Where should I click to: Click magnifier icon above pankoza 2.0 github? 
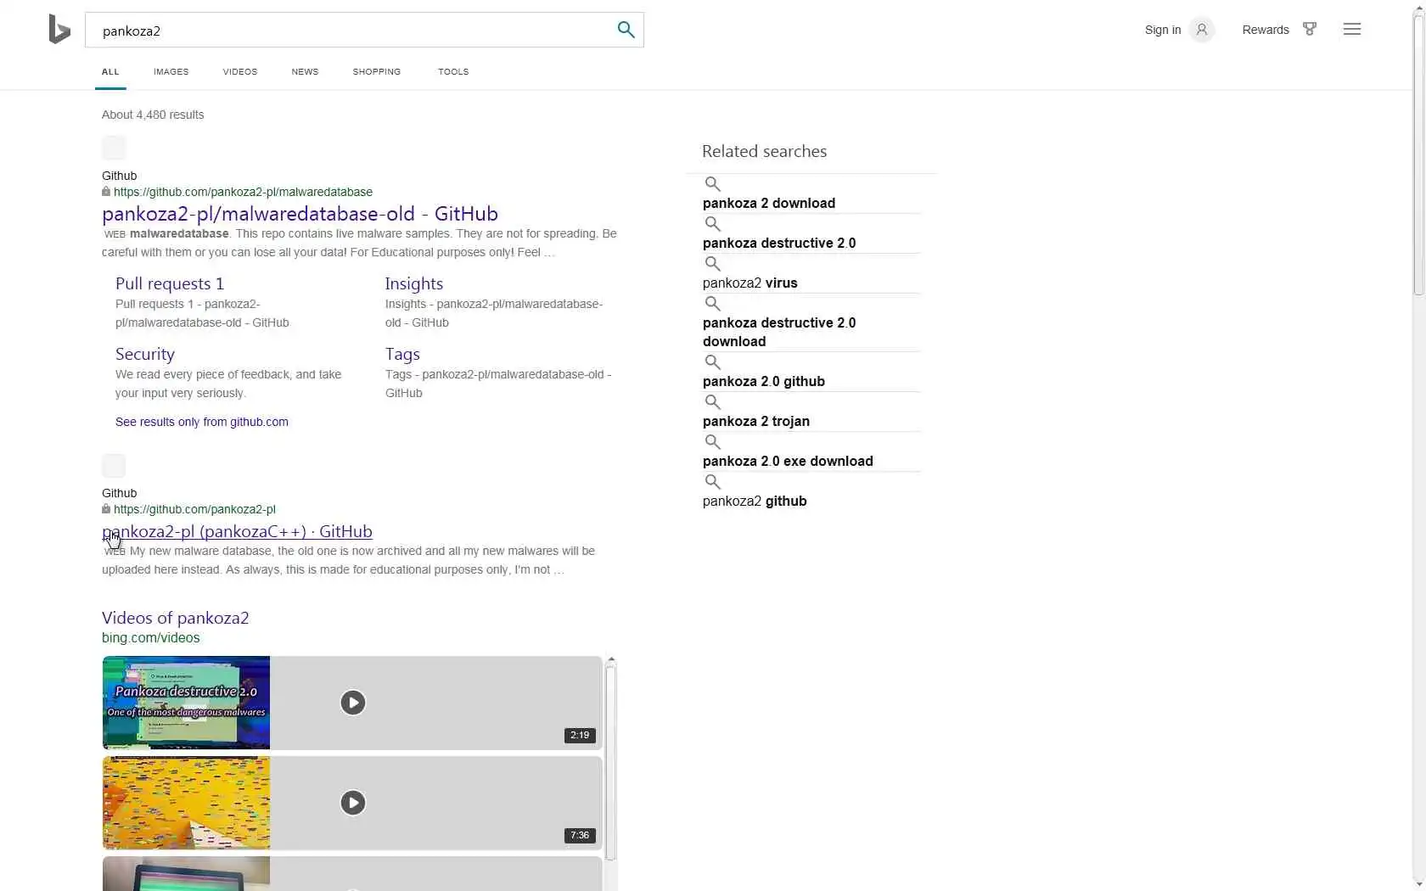pyautogui.click(x=712, y=362)
